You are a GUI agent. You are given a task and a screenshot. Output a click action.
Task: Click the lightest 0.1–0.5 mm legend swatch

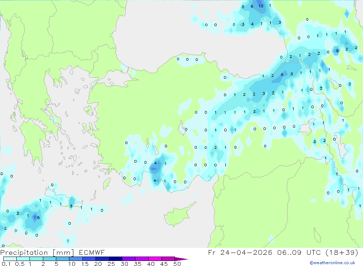pos(10,259)
